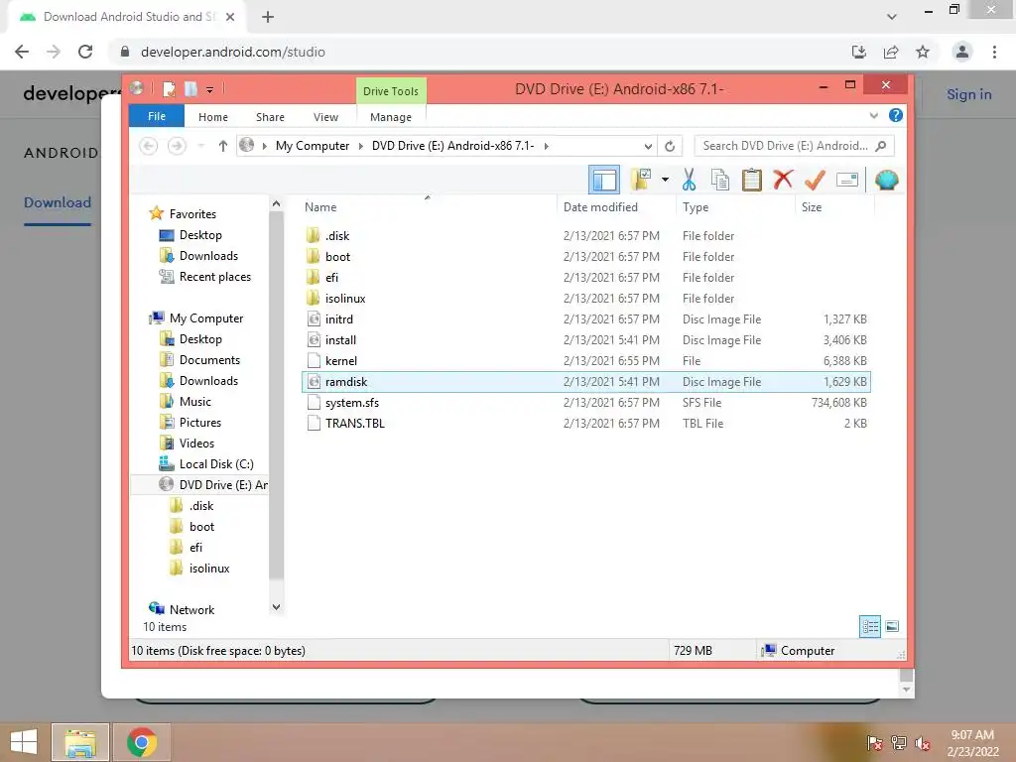The height and width of the screenshot is (762, 1016).
Task: Click the Paste clipboard icon
Action: pos(752,180)
